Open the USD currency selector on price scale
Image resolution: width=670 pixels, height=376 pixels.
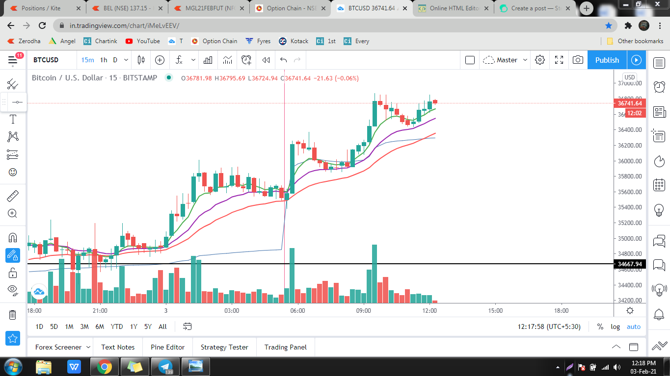pyautogui.click(x=629, y=77)
